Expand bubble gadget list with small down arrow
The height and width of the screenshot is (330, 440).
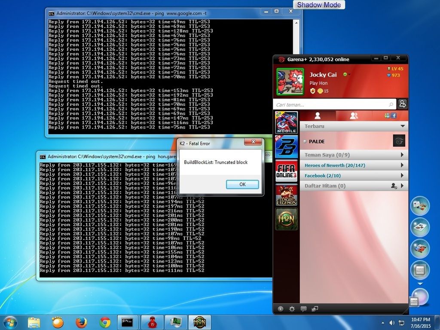point(420,284)
